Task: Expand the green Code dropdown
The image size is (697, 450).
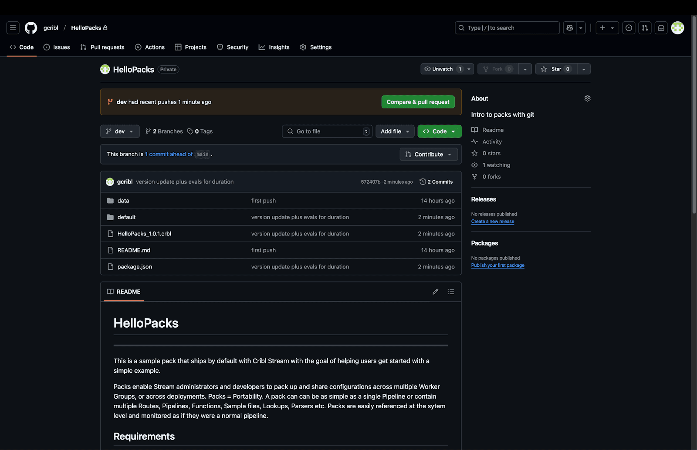Action: (439, 131)
